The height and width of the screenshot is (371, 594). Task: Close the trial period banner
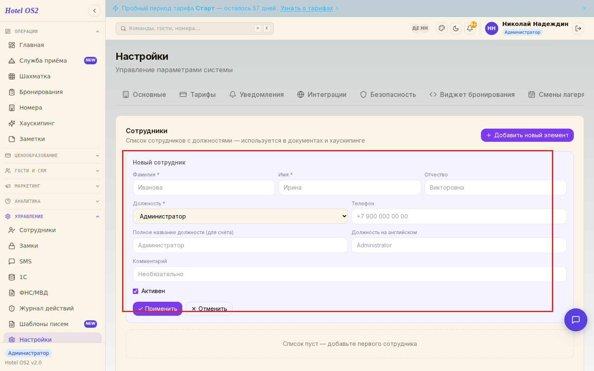(x=585, y=8)
